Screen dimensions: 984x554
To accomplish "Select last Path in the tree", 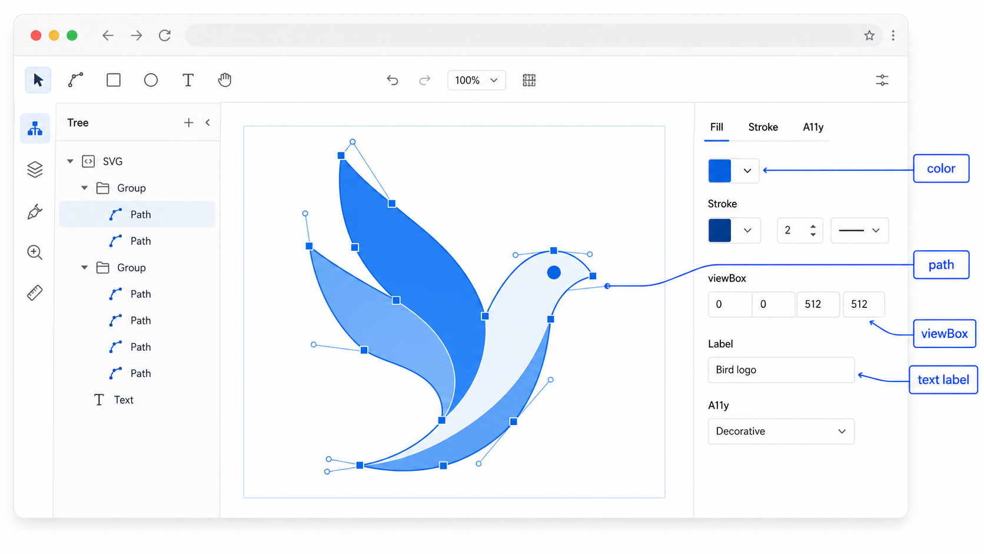I will coord(137,373).
